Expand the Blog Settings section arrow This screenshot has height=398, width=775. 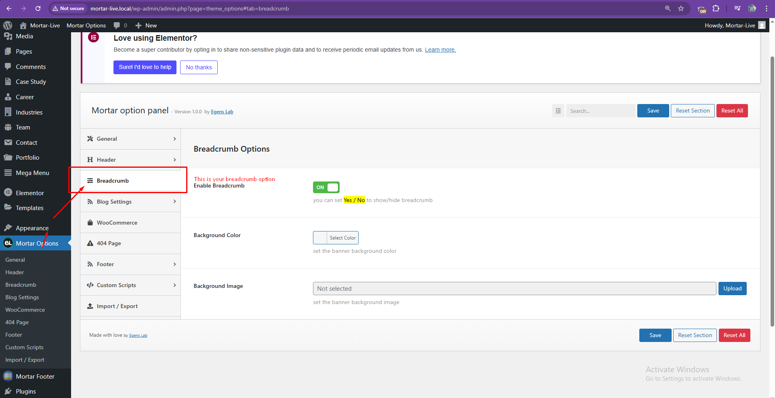click(x=174, y=202)
